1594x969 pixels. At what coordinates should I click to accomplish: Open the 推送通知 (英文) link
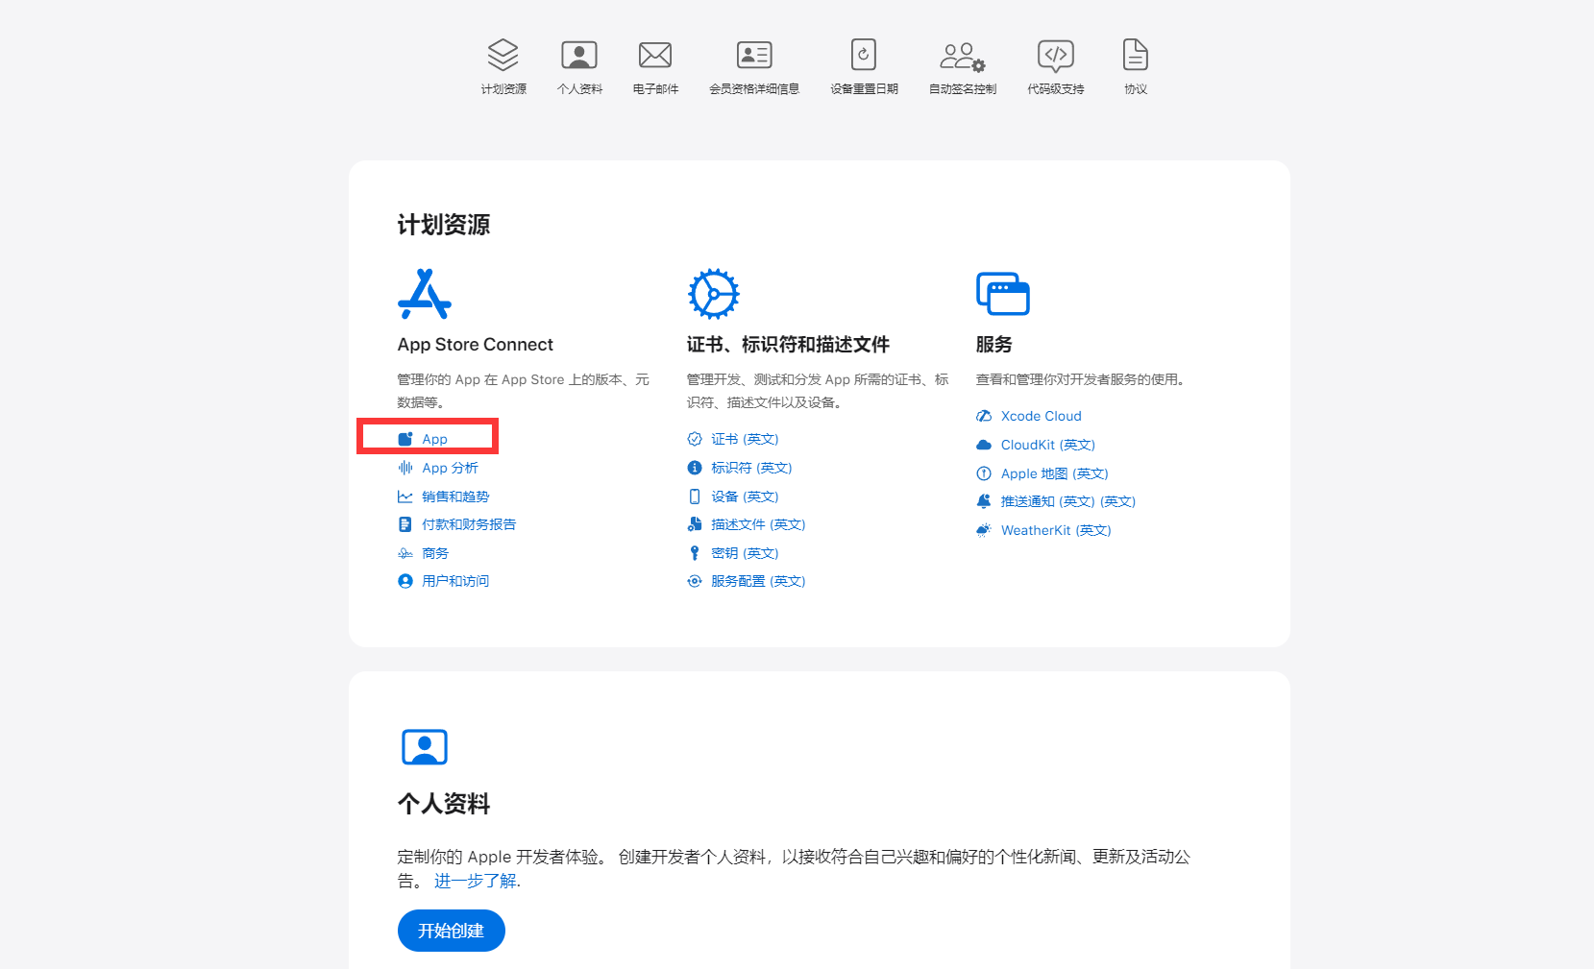1068,501
